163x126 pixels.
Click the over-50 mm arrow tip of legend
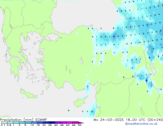coord(81,123)
